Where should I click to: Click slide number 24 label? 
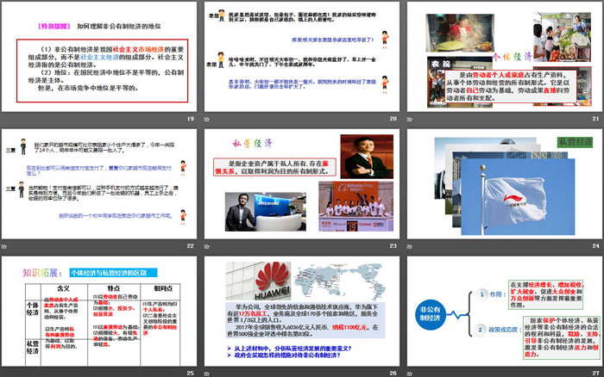[595, 245]
